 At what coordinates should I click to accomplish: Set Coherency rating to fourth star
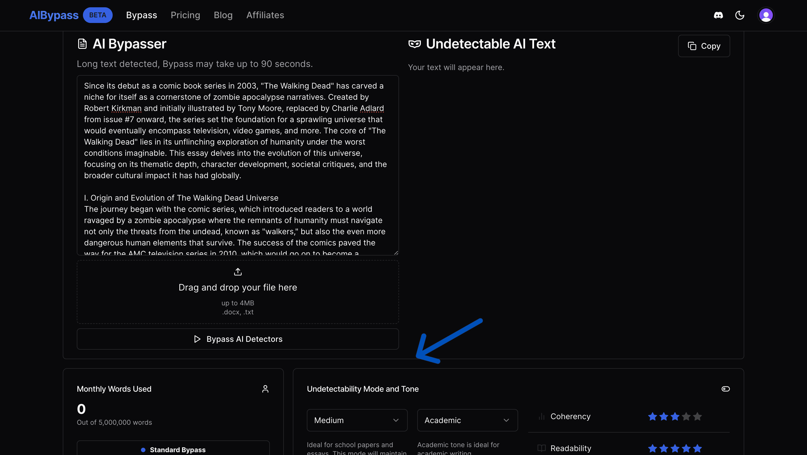[x=686, y=417]
